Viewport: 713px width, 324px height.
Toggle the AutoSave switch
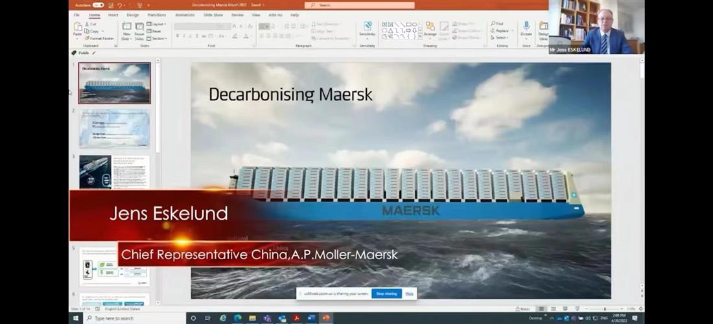pos(97,5)
